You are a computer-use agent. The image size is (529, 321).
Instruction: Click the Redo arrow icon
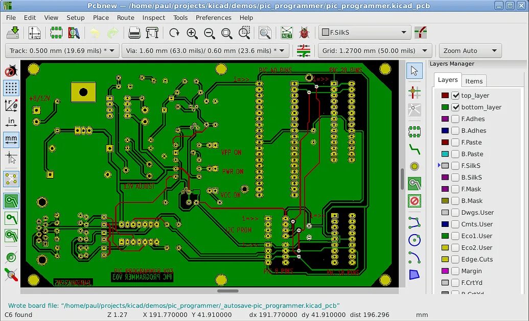coord(112,33)
